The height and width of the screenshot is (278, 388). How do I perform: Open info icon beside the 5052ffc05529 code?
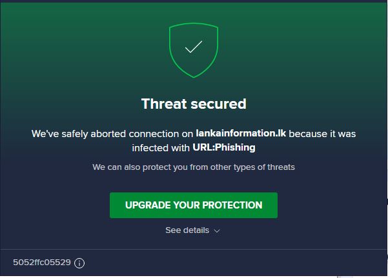click(x=79, y=263)
